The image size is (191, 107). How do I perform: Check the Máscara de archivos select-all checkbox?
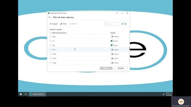point(50,33)
